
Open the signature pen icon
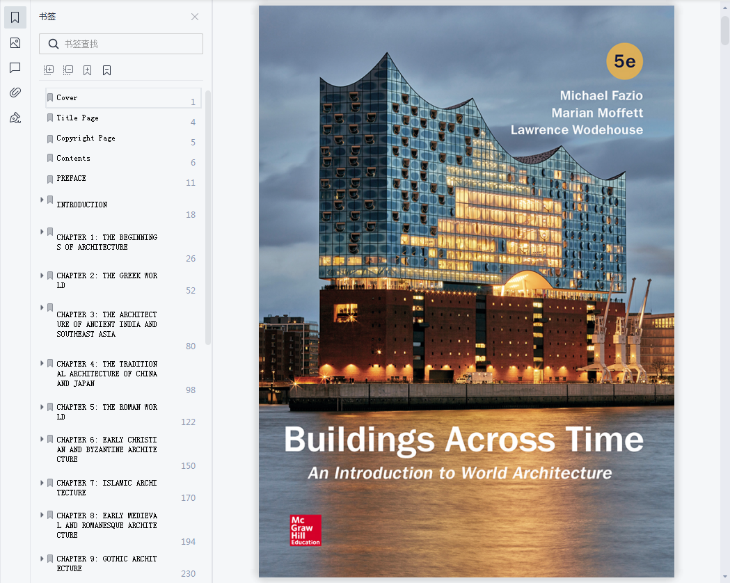pos(15,118)
